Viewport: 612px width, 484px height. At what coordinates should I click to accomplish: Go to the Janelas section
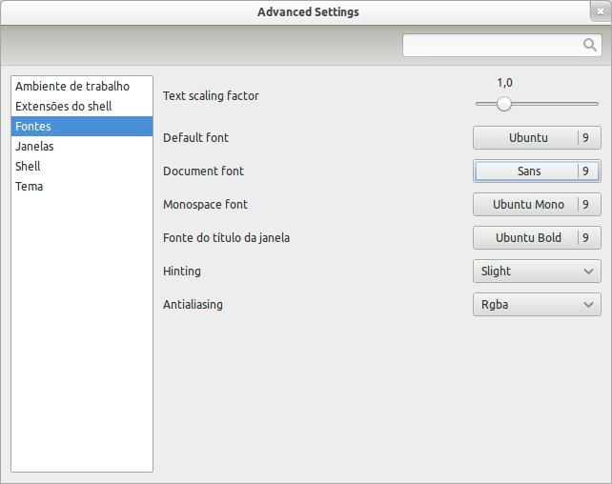35,147
